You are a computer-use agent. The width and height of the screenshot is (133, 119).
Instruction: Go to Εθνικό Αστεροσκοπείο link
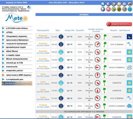[17, 59]
